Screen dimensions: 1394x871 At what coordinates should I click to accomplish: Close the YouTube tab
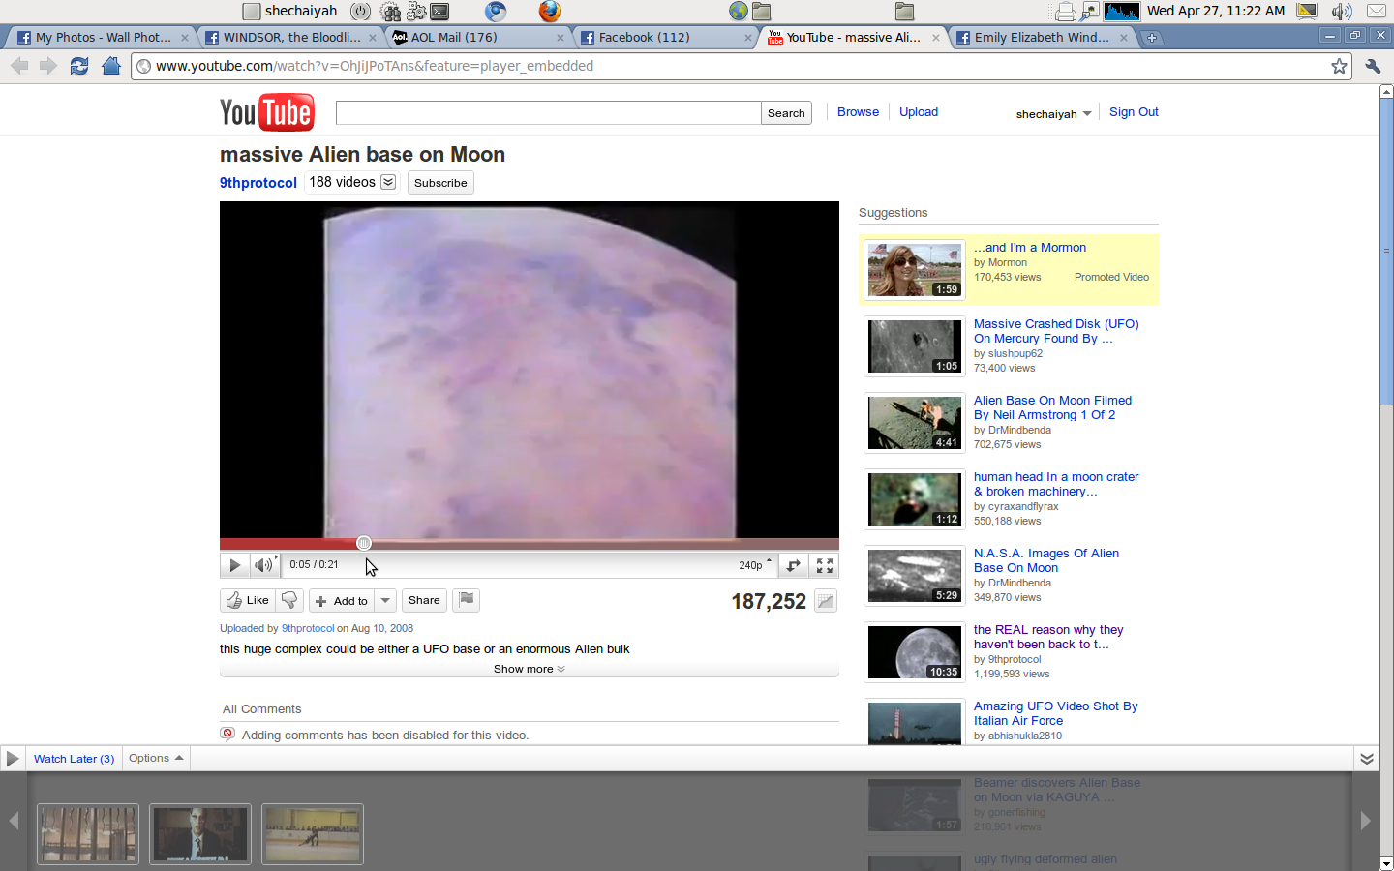click(935, 38)
